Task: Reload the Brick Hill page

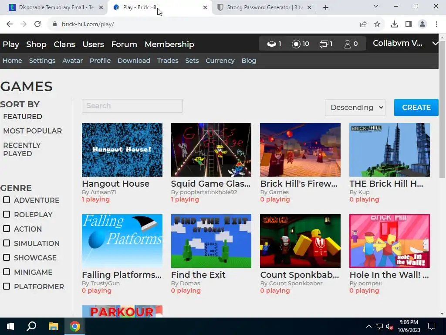Action: click(x=37, y=24)
